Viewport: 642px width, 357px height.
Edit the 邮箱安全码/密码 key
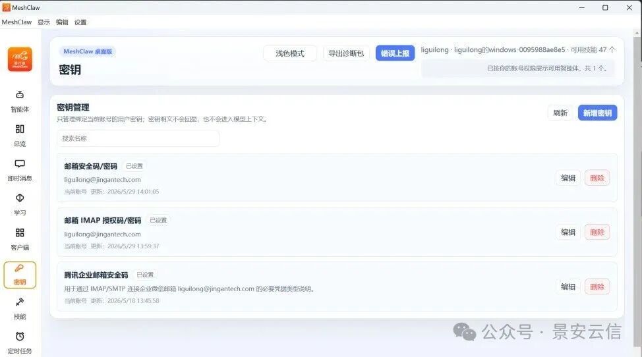pyautogui.click(x=568, y=178)
